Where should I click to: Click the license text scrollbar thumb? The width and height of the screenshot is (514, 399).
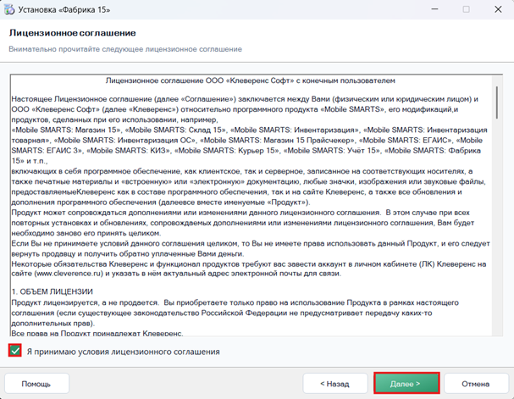pos(497,103)
